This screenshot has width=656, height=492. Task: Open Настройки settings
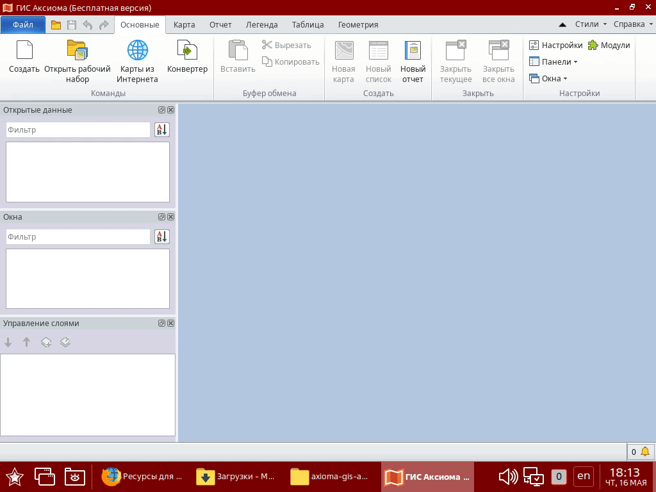pyautogui.click(x=555, y=45)
